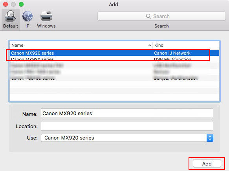Select the last blurred printer row
The width and height of the screenshot is (229, 171).
click(115, 78)
